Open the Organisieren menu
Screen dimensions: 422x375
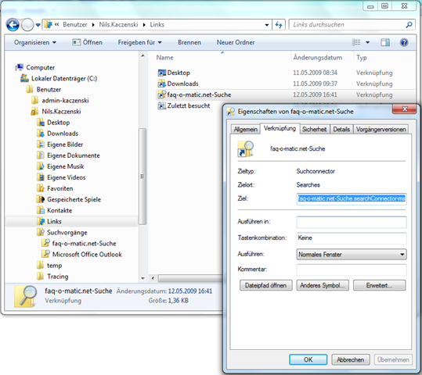coord(35,42)
